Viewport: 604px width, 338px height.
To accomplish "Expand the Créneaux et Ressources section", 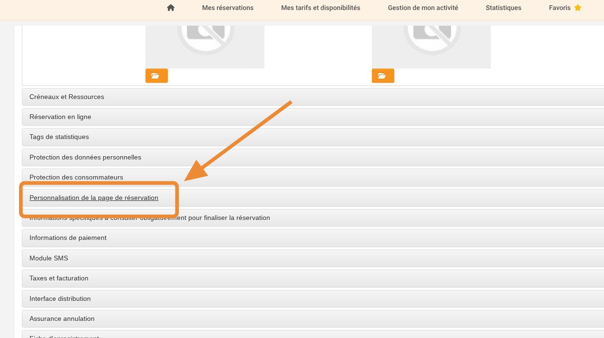I will point(313,97).
